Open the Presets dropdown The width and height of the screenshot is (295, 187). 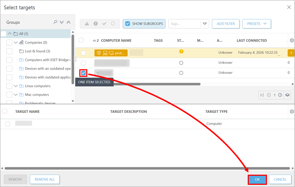(x=256, y=24)
